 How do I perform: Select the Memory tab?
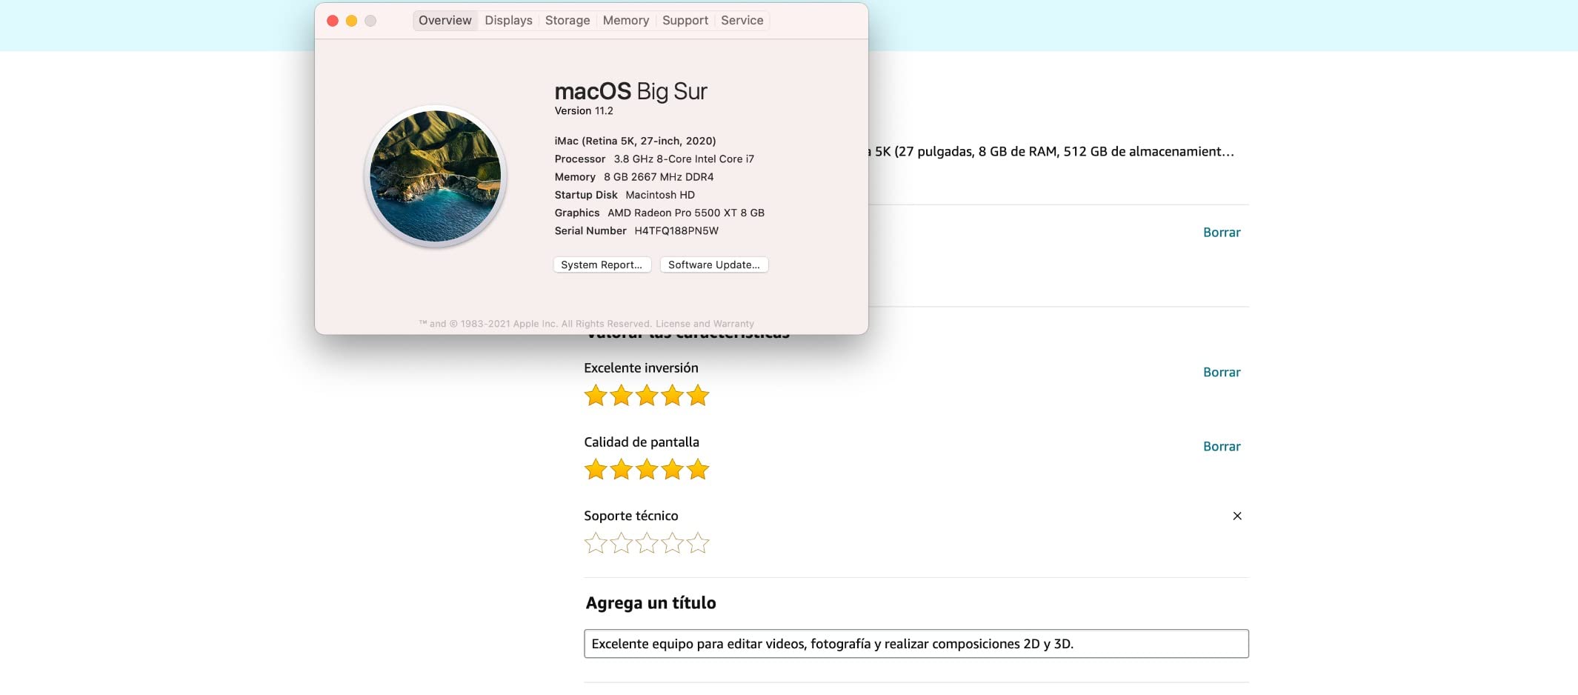point(626,20)
